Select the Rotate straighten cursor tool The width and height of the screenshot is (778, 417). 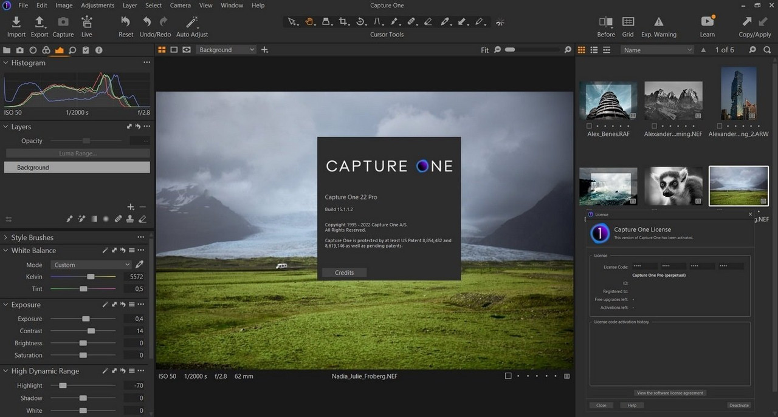(x=360, y=22)
